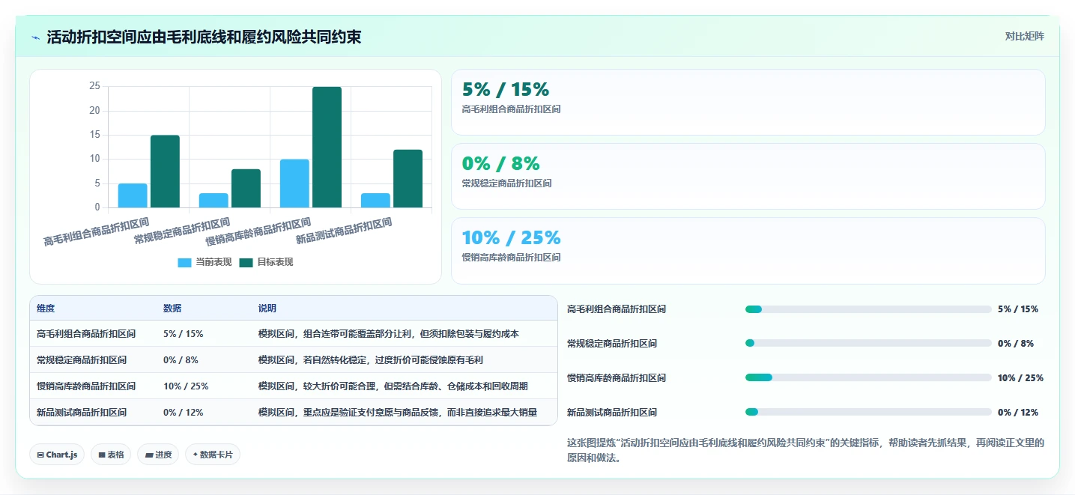The height and width of the screenshot is (495, 1075).
Task: Click the 维度 column header
Action: click(x=46, y=309)
